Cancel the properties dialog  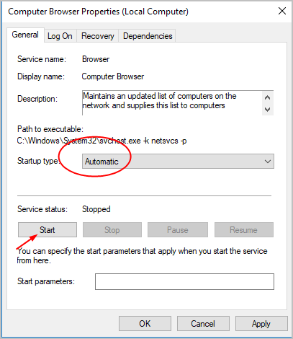click(203, 324)
